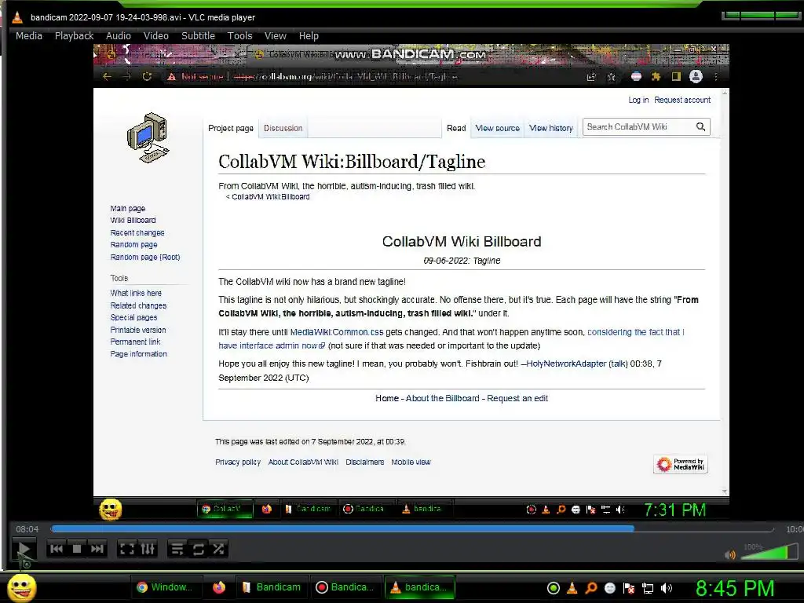Viewport: 804px width, 603px height.
Task: Click the browser profile avatar icon in video
Action: pyautogui.click(x=696, y=76)
